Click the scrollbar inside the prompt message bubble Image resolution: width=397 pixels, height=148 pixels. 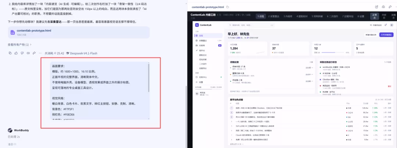149,78
